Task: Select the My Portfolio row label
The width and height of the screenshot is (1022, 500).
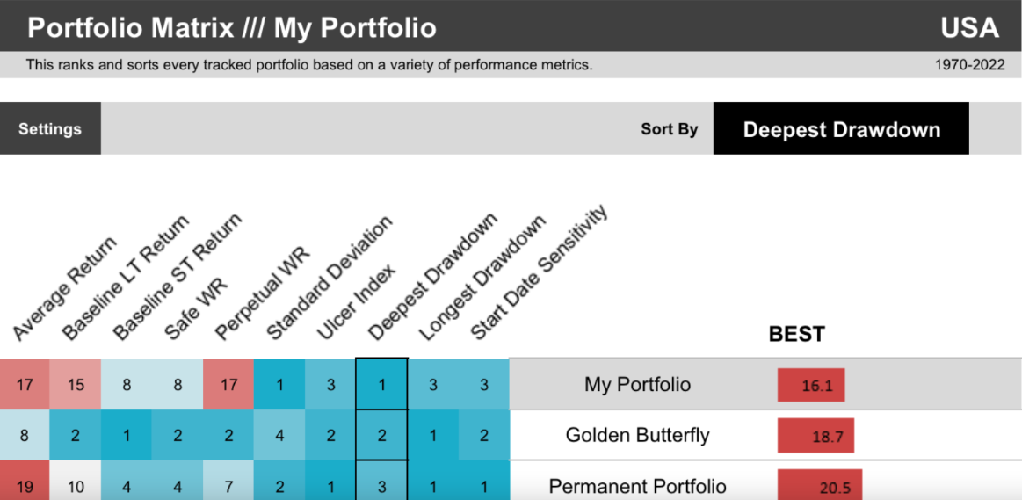Action: point(637,384)
